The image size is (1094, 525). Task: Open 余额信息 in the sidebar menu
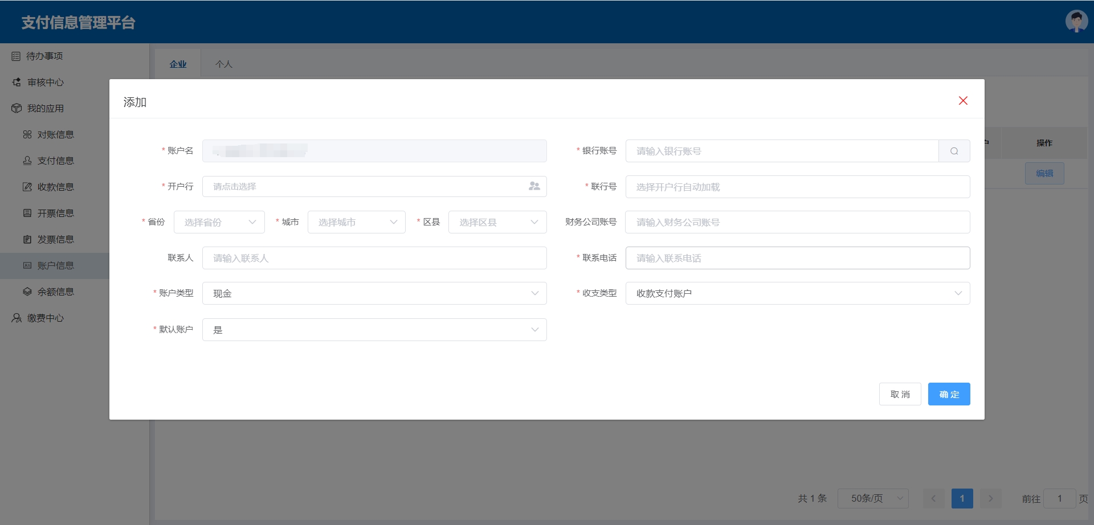[55, 292]
